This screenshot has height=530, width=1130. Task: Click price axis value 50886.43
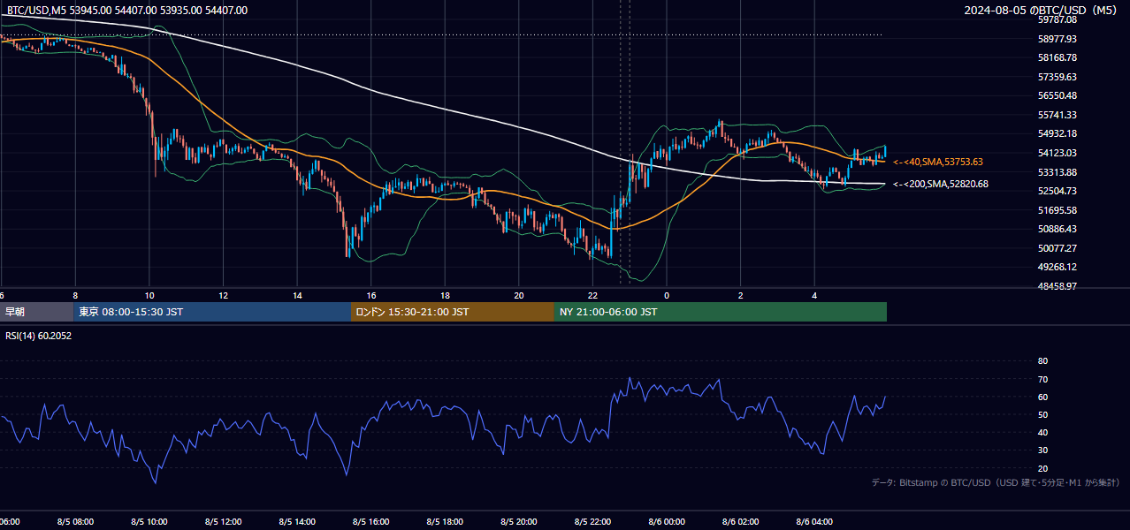1057,229
